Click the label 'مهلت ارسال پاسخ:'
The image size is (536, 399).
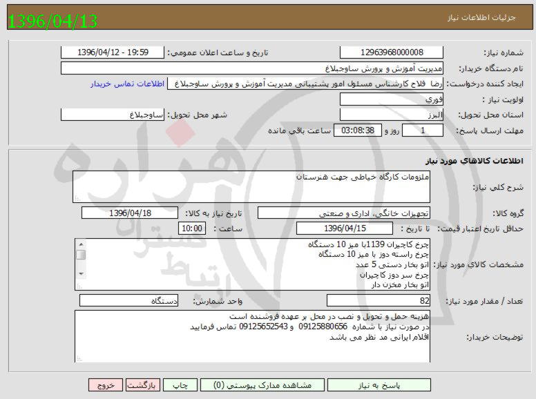coord(490,131)
